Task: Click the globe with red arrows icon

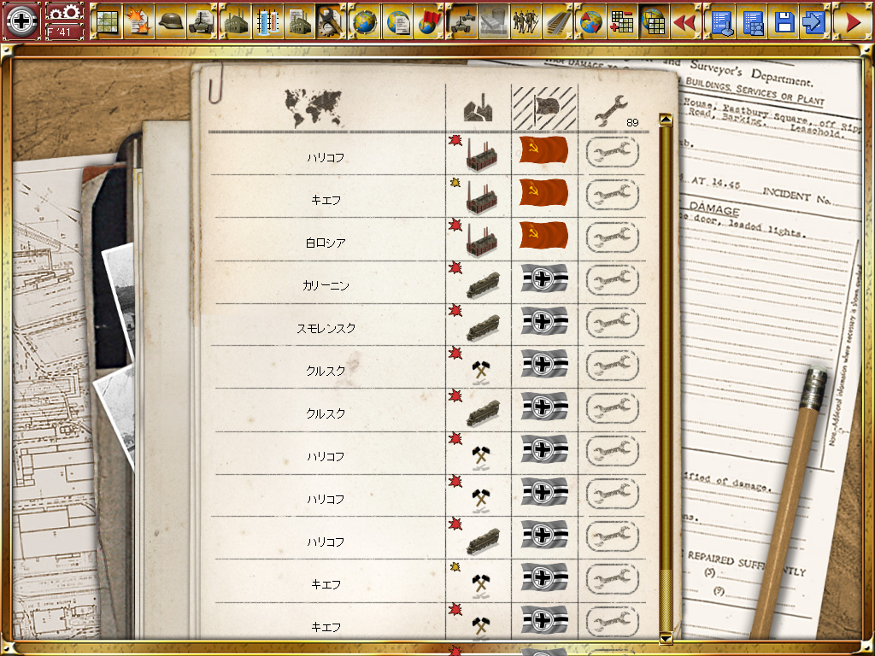Action: [x=591, y=21]
